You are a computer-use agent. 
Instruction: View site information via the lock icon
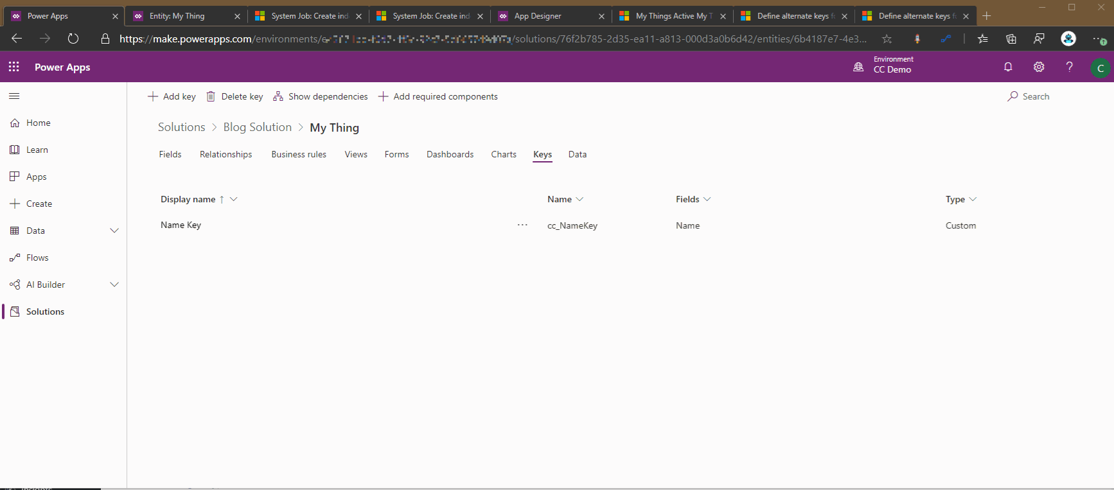(x=105, y=39)
